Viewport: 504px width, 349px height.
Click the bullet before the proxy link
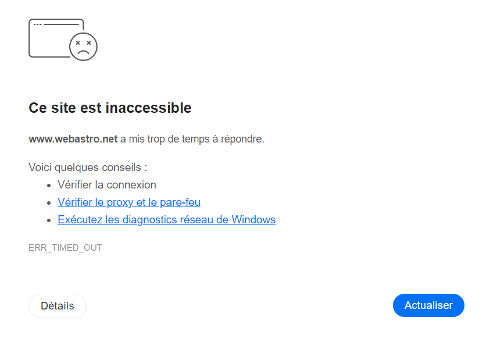click(49, 203)
